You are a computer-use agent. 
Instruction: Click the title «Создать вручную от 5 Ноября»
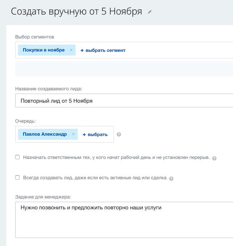pyautogui.click(x=76, y=12)
